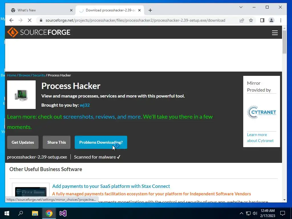Bookmark this page with the star icon
The image size is (292, 219).
(x=251, y=20)
